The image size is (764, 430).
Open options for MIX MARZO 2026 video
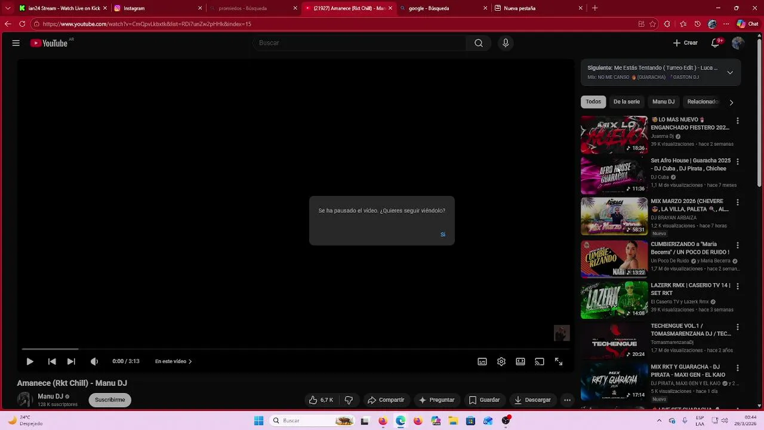[x=738, y=202]
